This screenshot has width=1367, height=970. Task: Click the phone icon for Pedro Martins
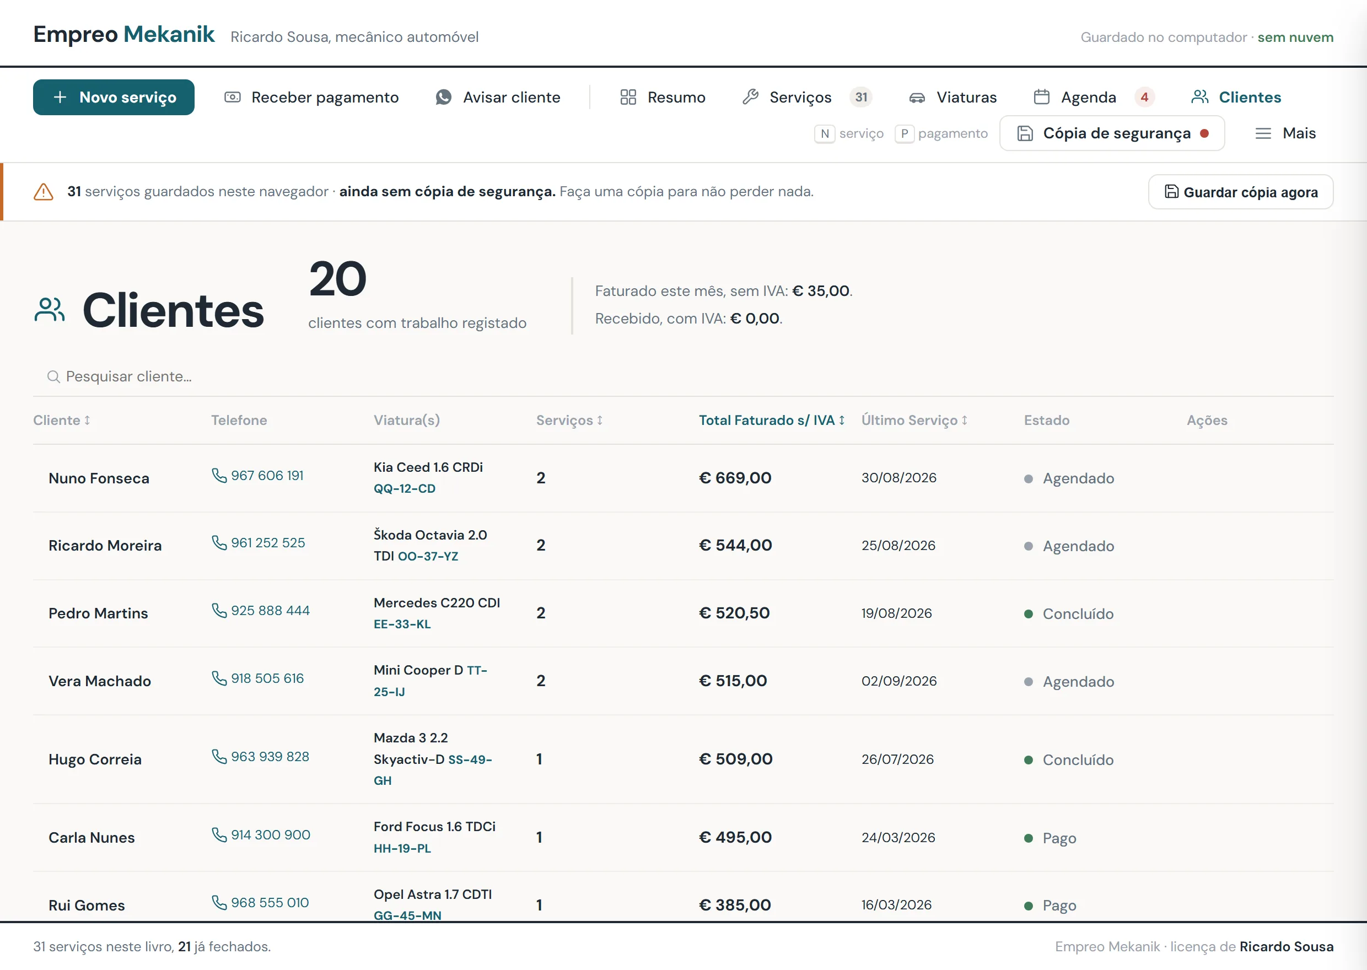(219, 611)
